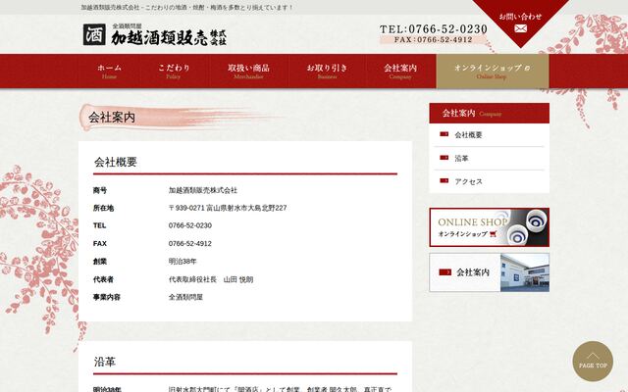Open the お問い合わせ envelope icon
628x392 pixels.
[520, 28]
